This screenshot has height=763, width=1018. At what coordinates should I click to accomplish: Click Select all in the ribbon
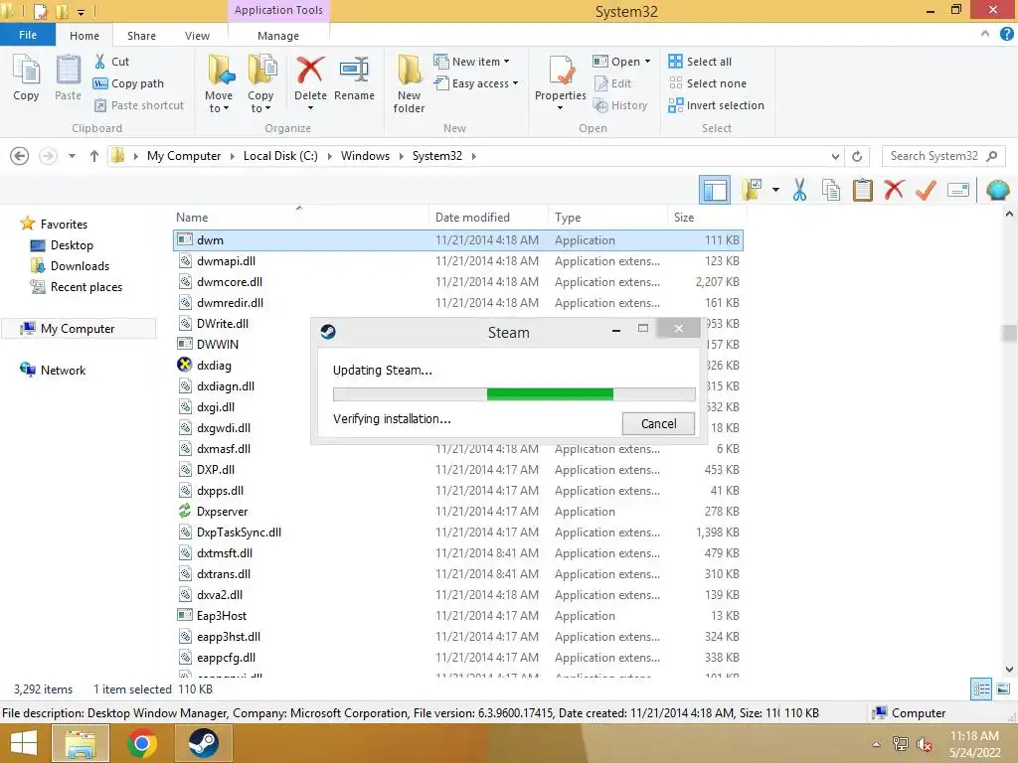point(700,62)
